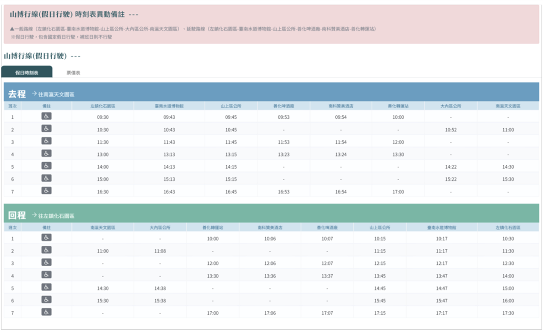Click the 12:17 time cell
This screenshot has width=543, height=334.
tap(442, 264)
